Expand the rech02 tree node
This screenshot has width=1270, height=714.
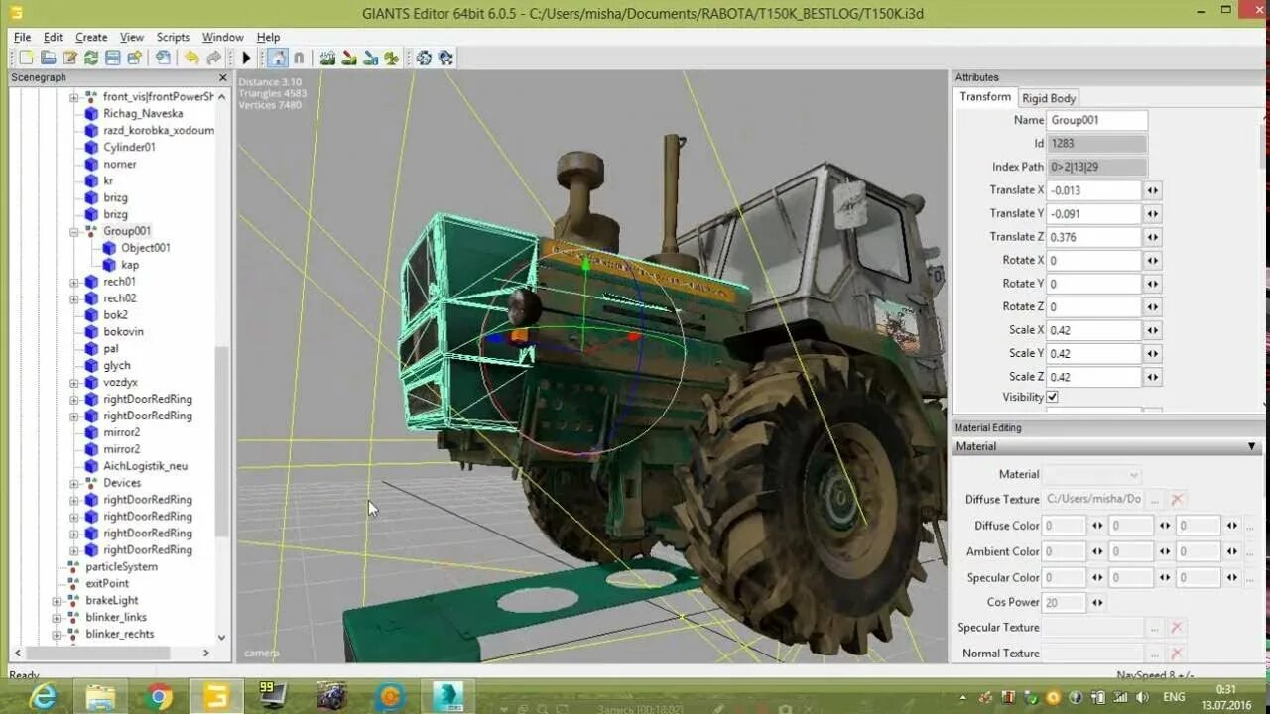[74, 298]
